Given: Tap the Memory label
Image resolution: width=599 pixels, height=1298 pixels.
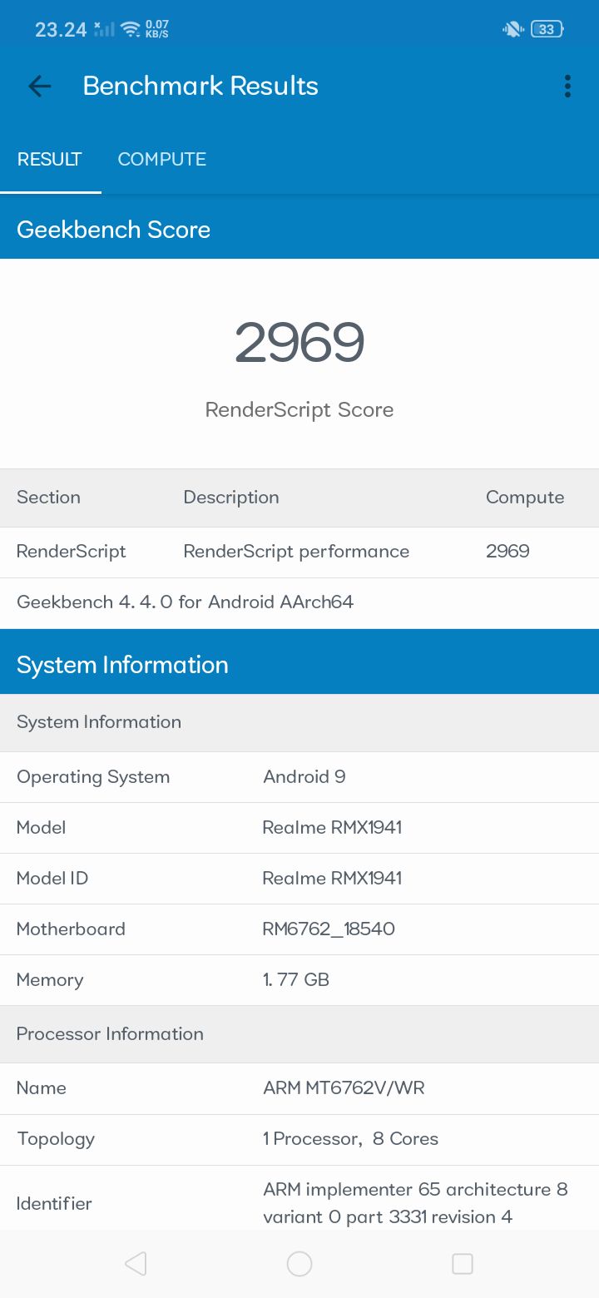Looking at the screenshot, I should [x=50, y=980].
